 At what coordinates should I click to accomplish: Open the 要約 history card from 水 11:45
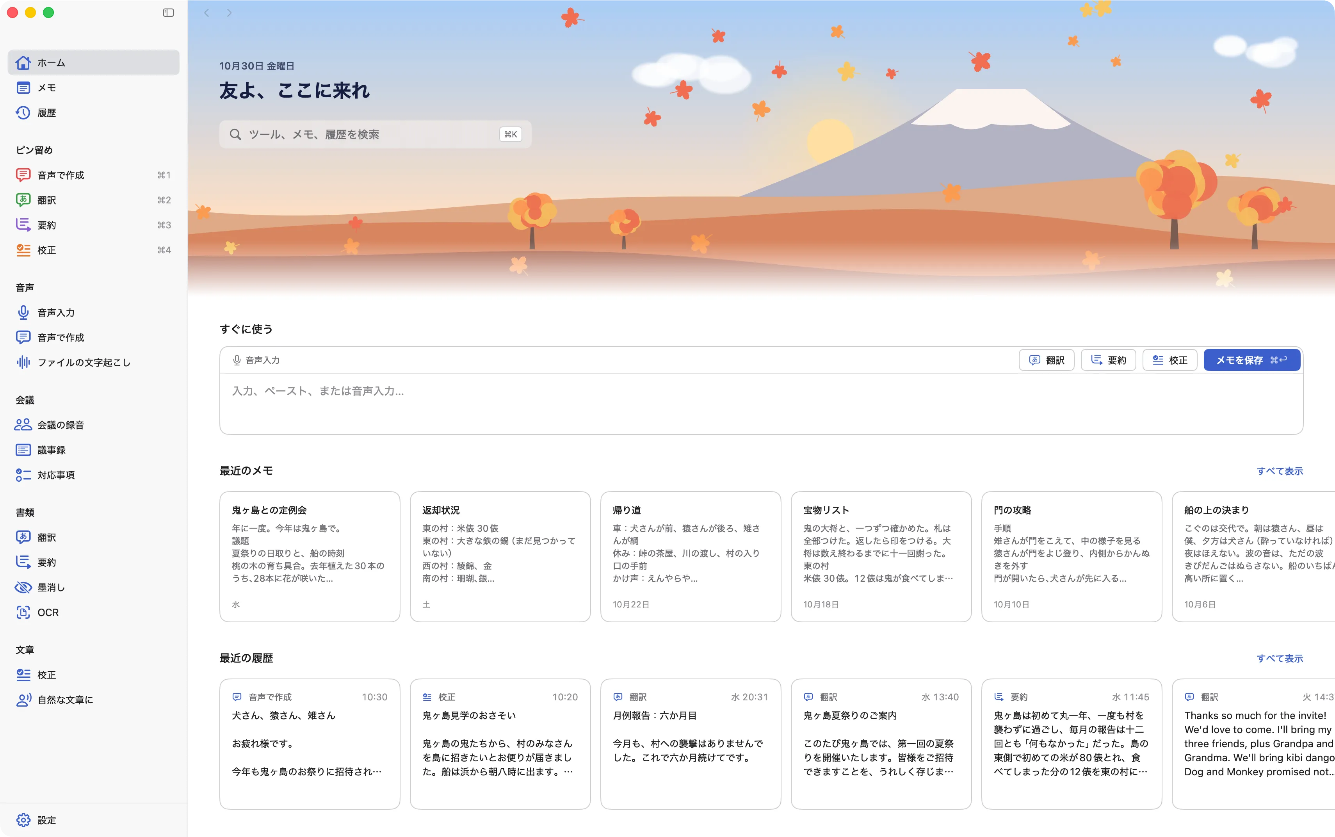[x=1071, y=743]
